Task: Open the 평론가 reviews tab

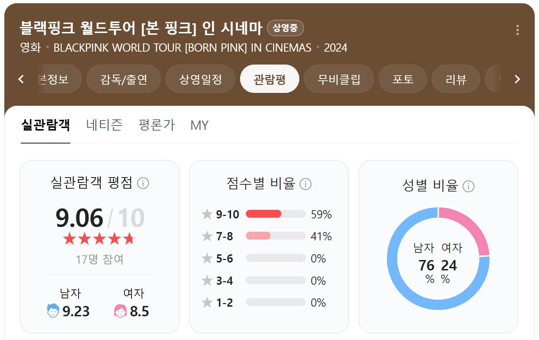Action: [x=156, y=125]
